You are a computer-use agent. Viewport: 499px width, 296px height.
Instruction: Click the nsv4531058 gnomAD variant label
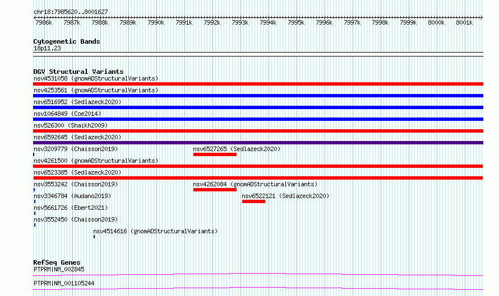[x=96, y=78]
